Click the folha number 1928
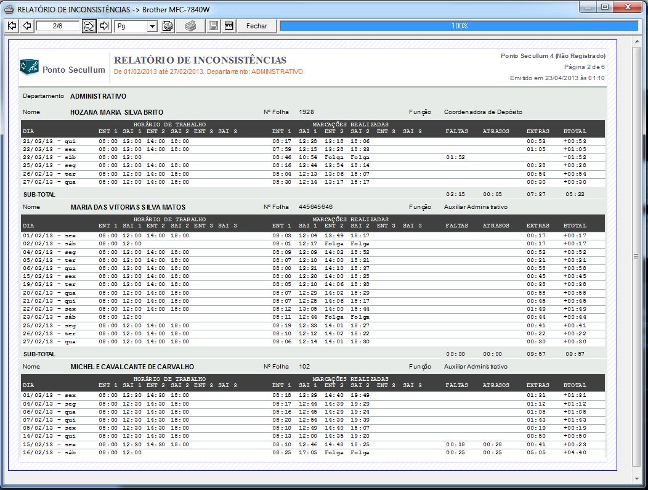This screenshot has width=648, height=490. click(x=306, y=112)
